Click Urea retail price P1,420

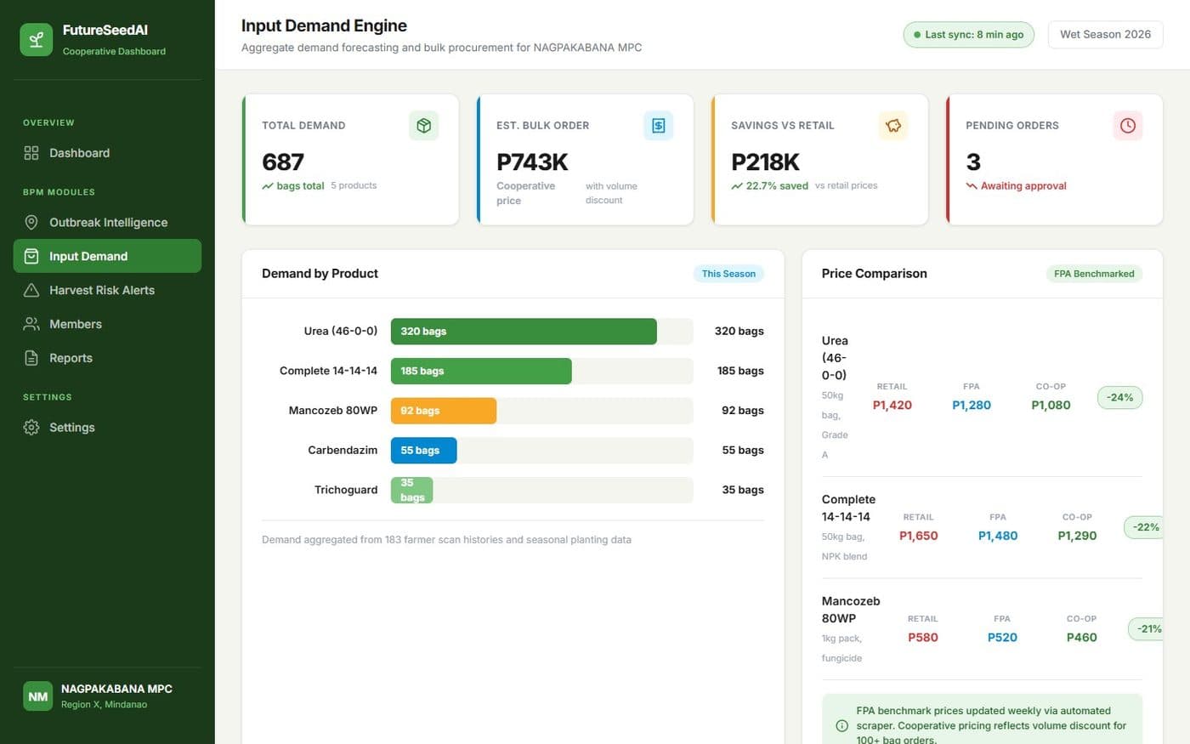point(892,406)
